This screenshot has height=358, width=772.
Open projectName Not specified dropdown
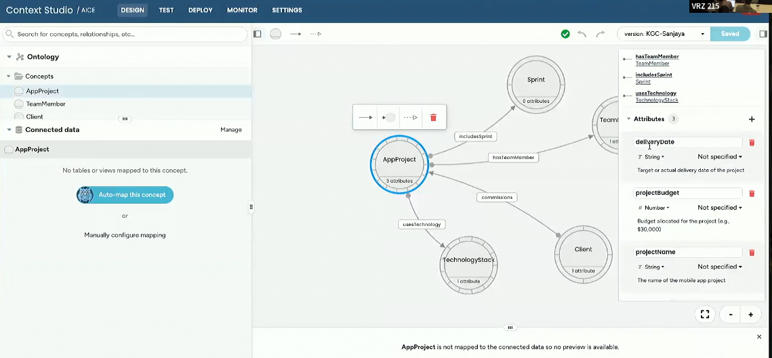[x=720, y=267]
